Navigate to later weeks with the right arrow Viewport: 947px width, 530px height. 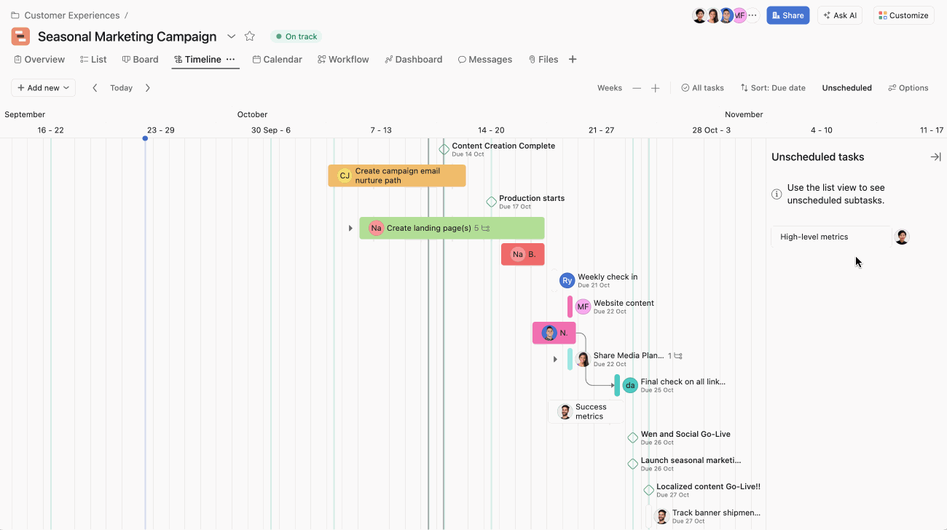click(147, 87)
